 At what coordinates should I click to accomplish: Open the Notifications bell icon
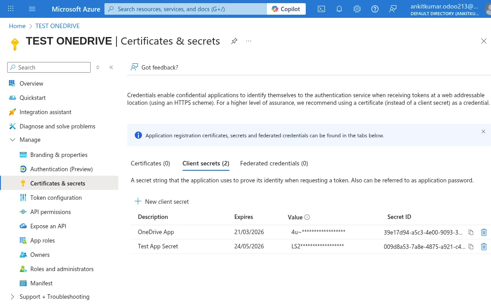339,8
